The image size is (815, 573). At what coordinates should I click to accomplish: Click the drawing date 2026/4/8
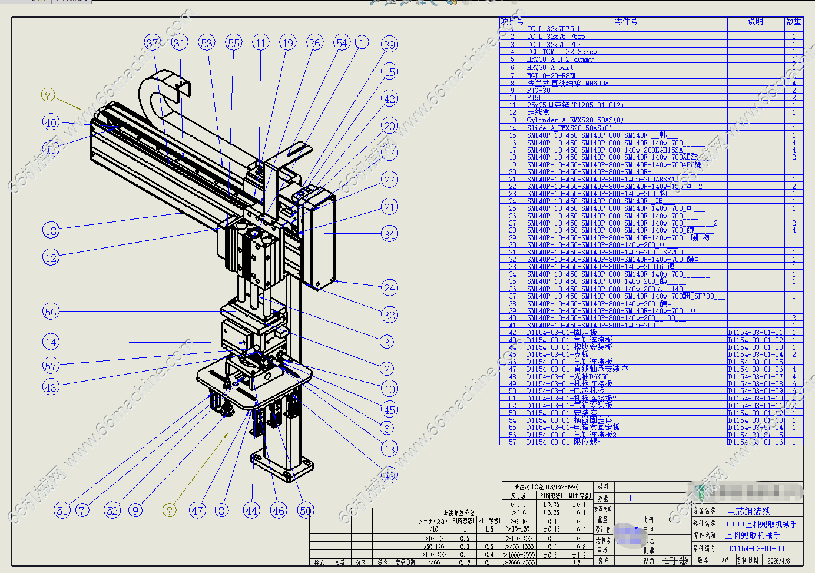tap(778, 561)
